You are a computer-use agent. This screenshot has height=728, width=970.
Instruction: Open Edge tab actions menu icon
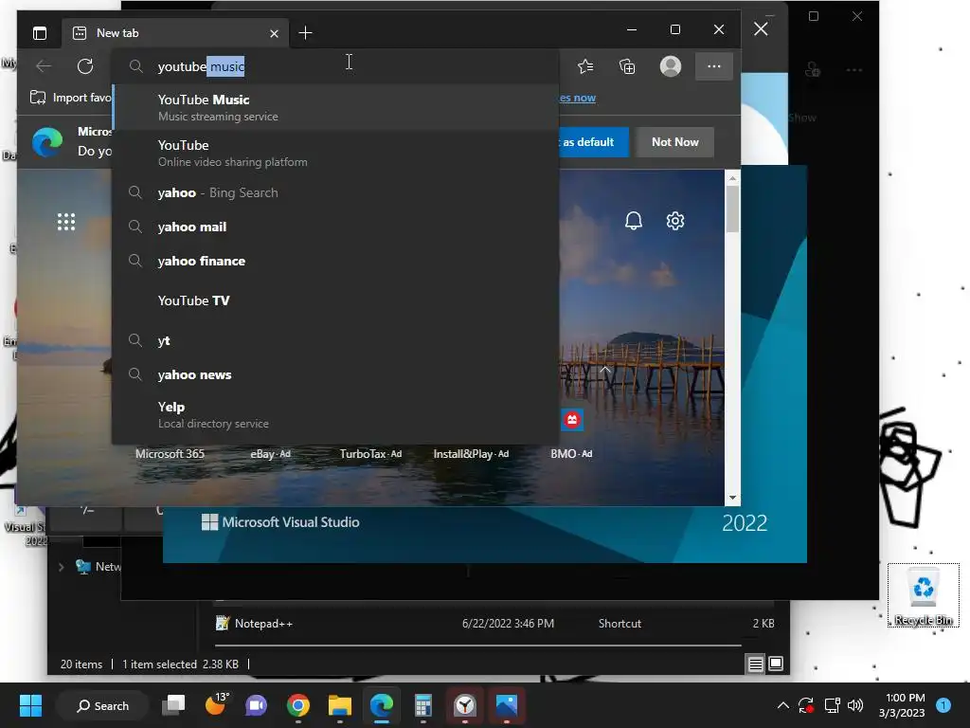tap(40, 33)
